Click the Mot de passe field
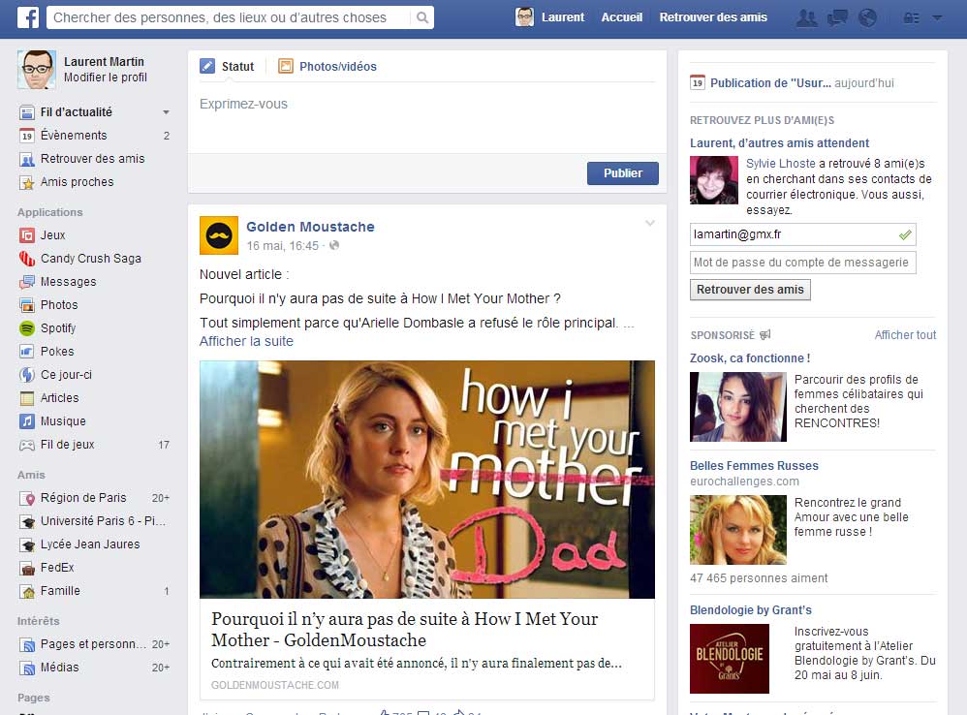Image resolution: width=967 pixels, height=715 pixels. 802,263
